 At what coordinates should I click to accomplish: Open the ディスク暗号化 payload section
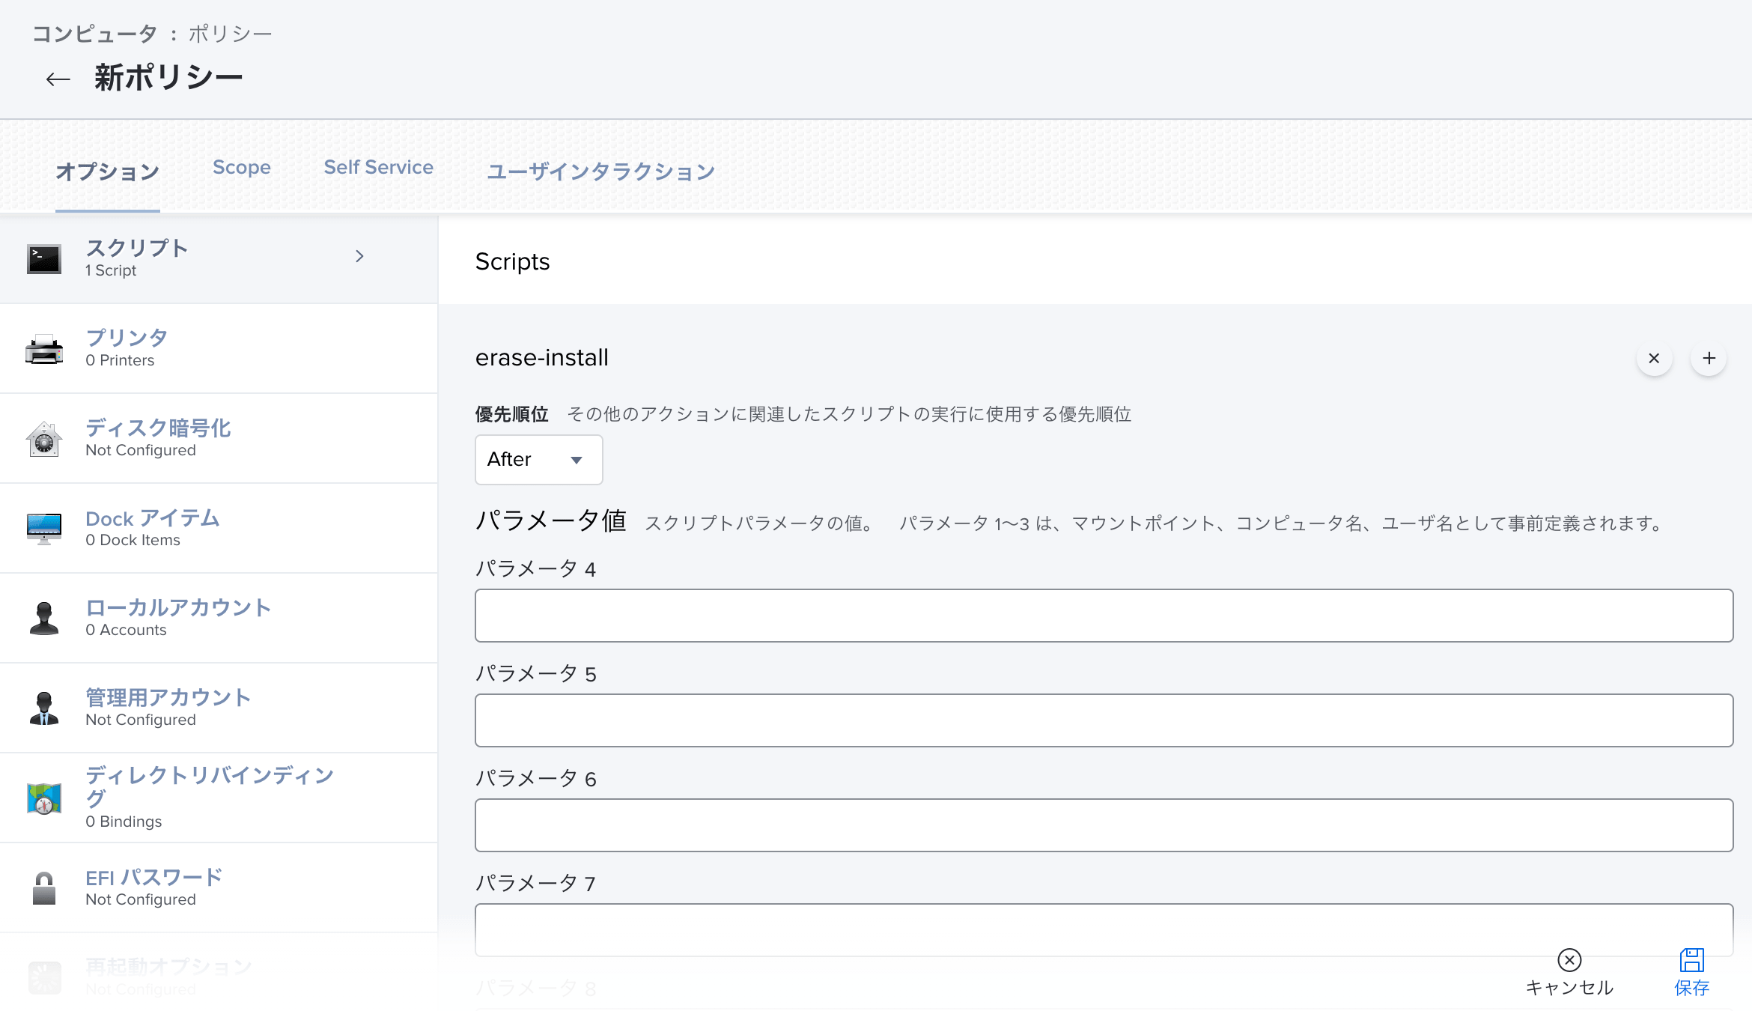click(219, 439)
